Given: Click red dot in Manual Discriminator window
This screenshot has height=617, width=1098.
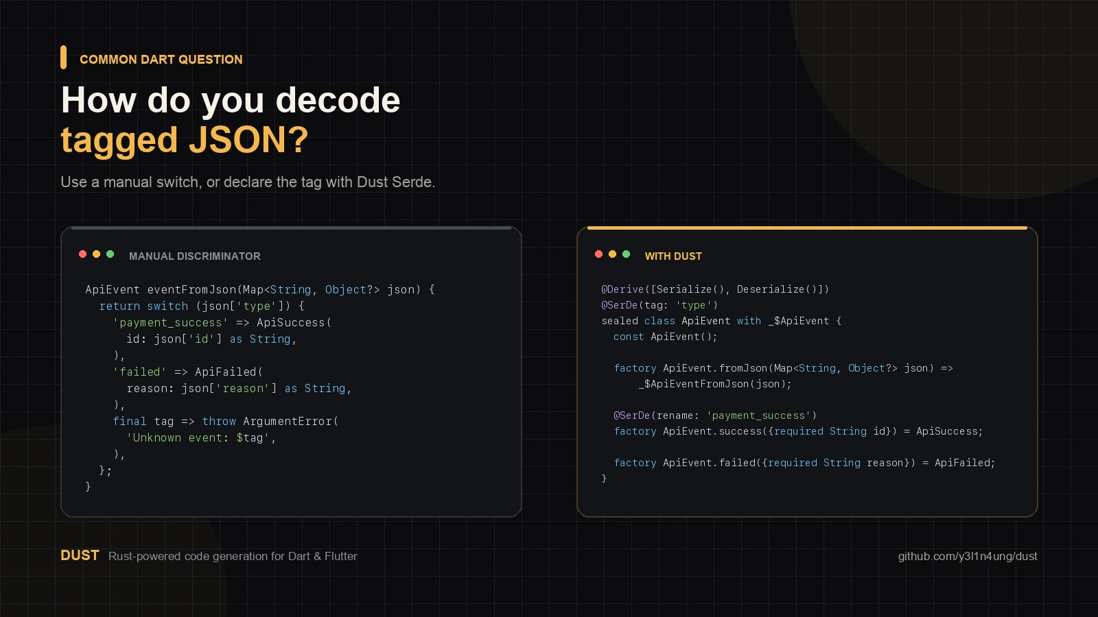Looking at the screenshot, I should point(82,254).
